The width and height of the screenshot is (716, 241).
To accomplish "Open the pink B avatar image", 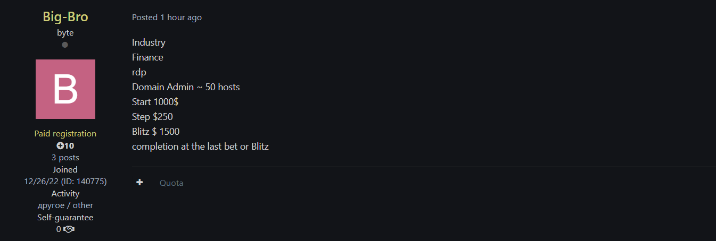I will (x=65, y=89).
